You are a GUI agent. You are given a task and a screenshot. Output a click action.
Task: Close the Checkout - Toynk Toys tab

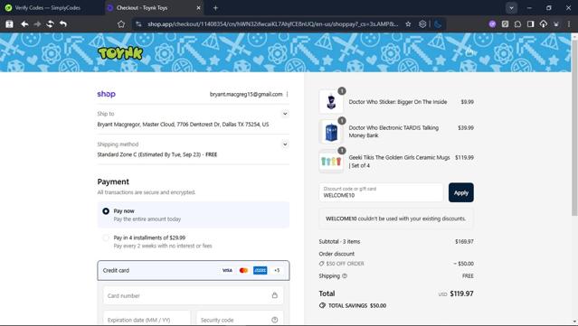(x=198, y=8)
